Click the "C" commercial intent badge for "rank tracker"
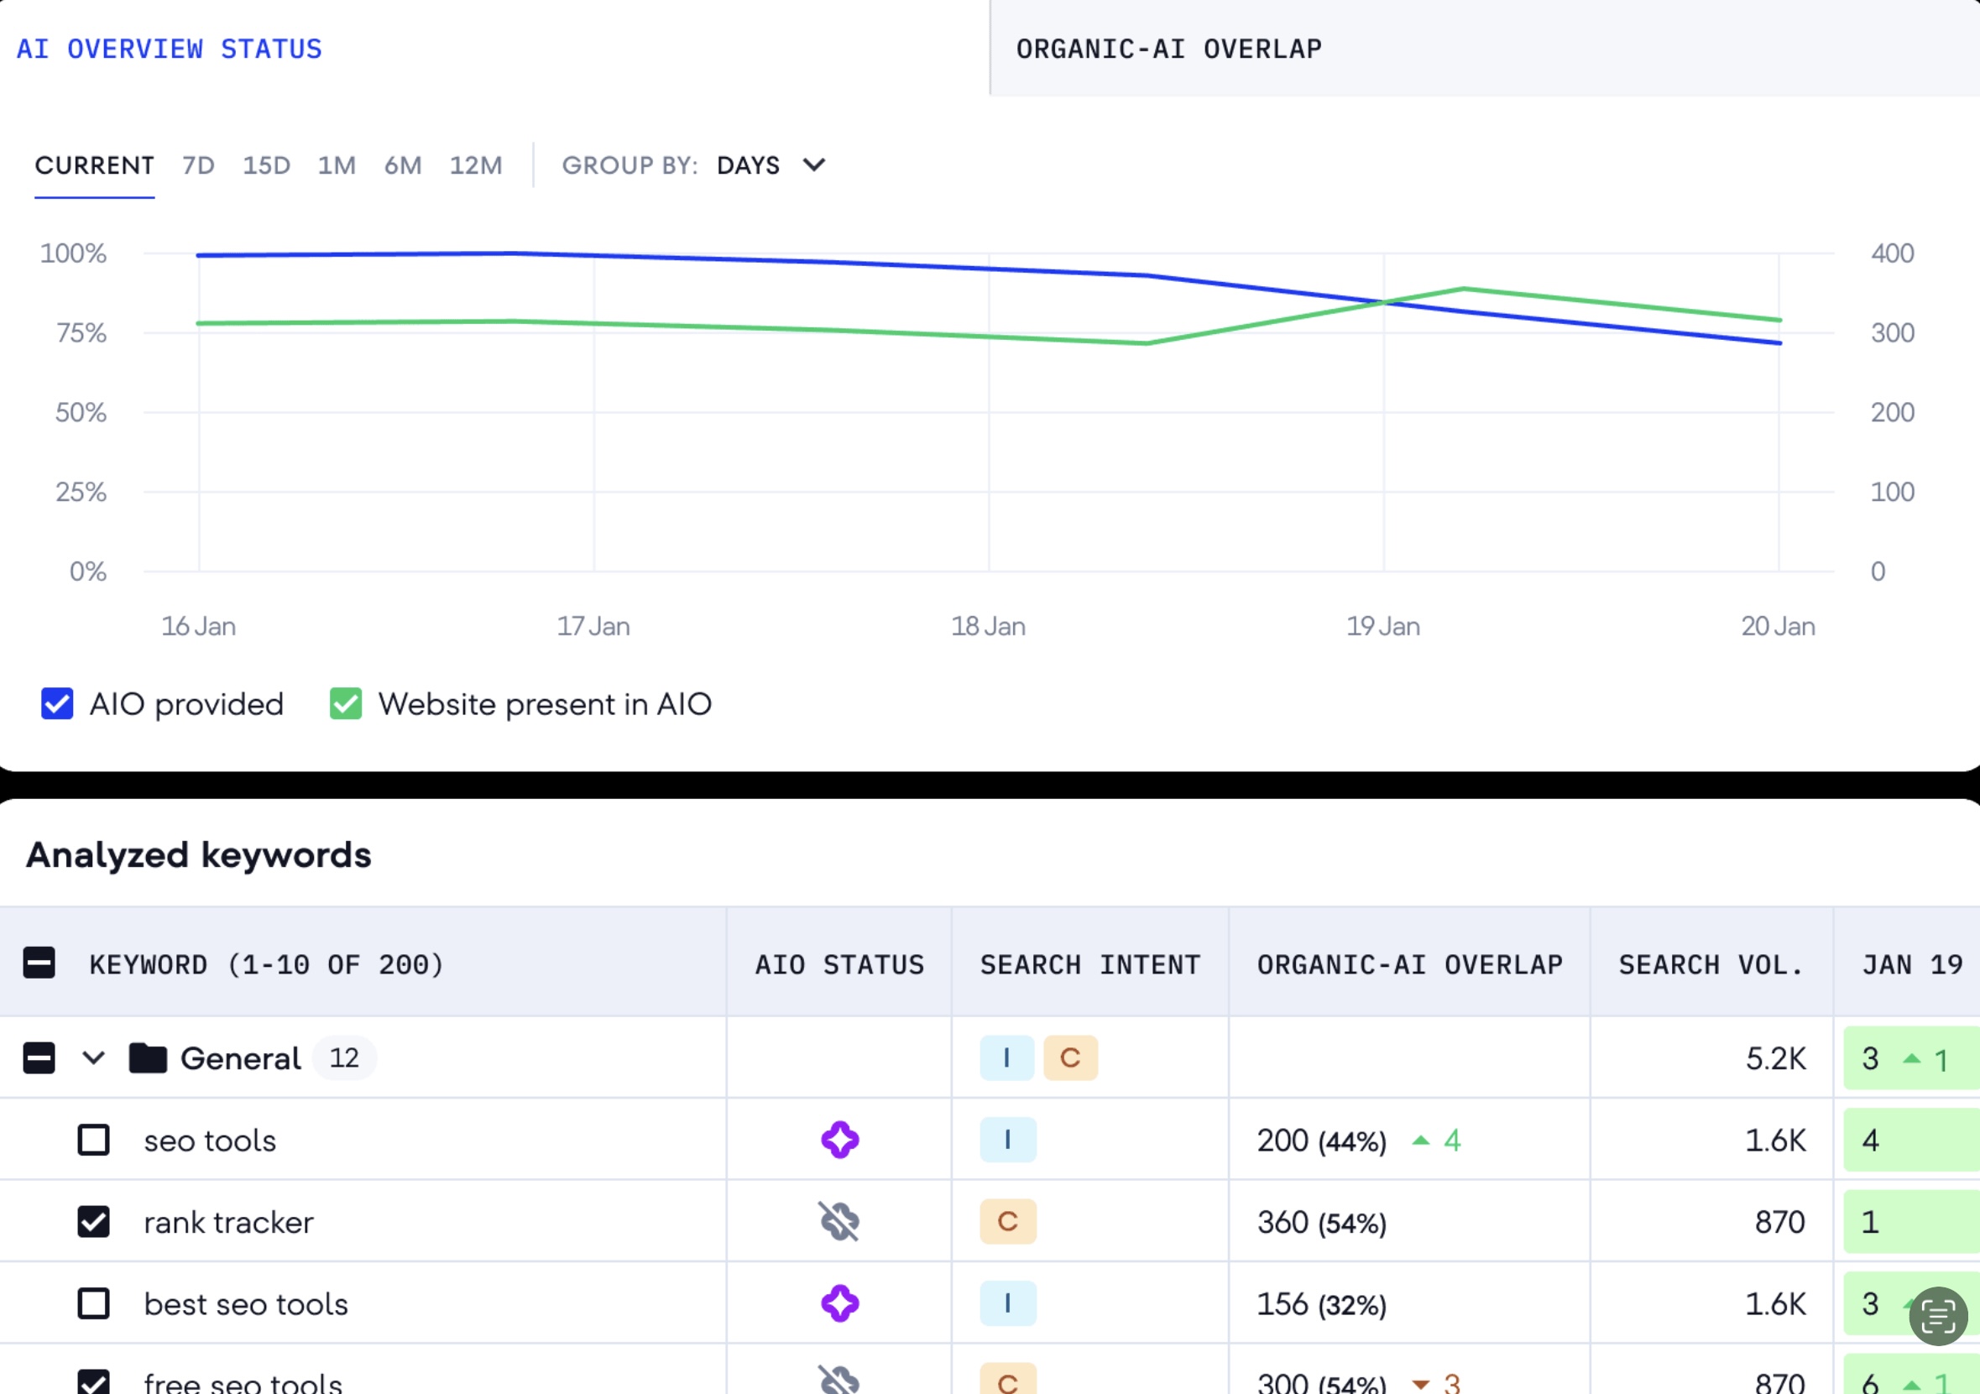This screenshot has height=1394, width=1980. [x=1006, y=1222]
